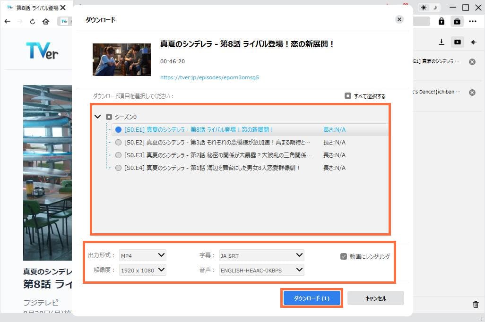Switch to the audio waveform list icon

pos(473,42)
